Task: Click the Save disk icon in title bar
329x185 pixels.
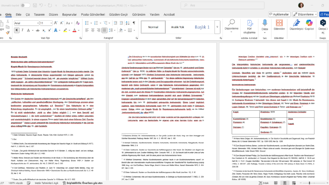Action: point(35,5)
